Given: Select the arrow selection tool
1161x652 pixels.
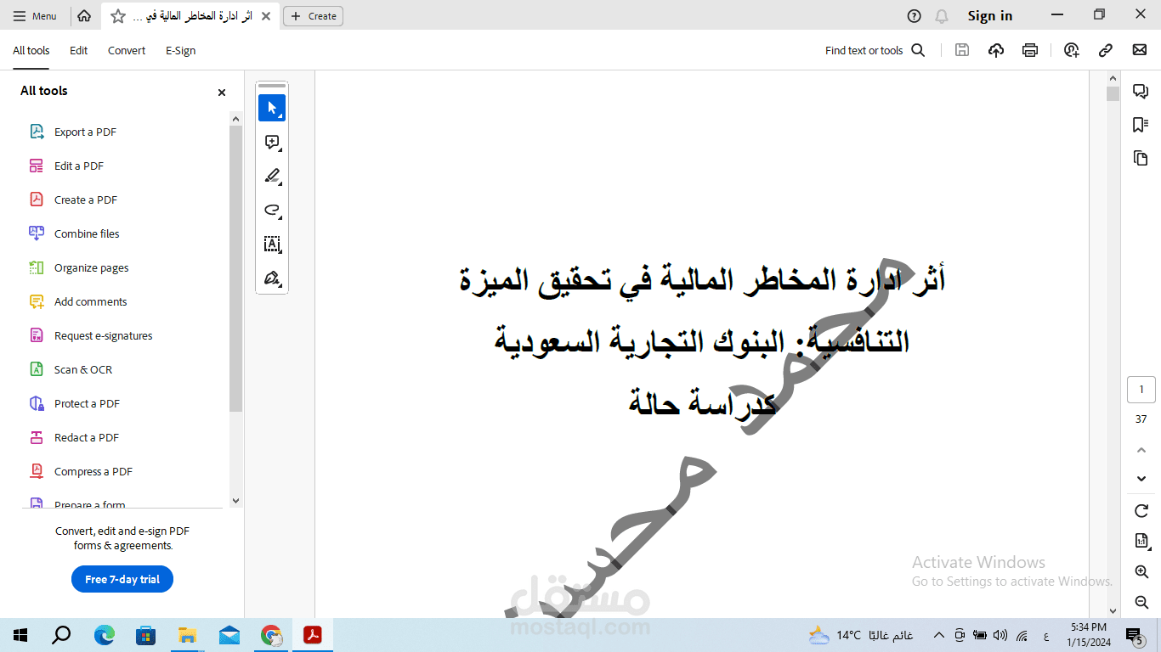Looking at the screenshot, I should pyautogui.click(x=272, y=108).
